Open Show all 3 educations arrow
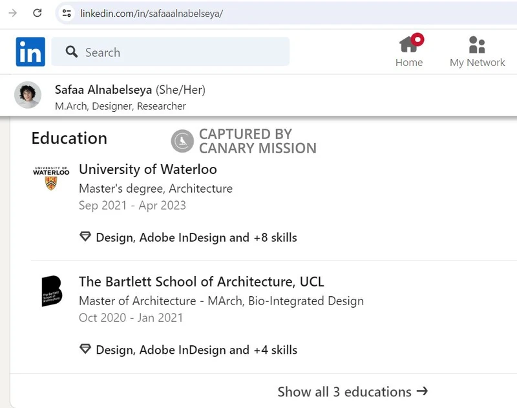Screen dimensions: 517x408 (423, 391)
